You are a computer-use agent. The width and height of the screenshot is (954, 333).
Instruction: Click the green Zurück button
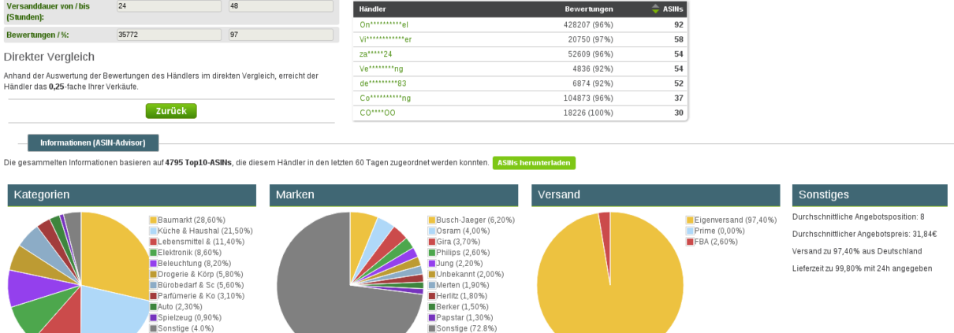(x=171, y=111)
